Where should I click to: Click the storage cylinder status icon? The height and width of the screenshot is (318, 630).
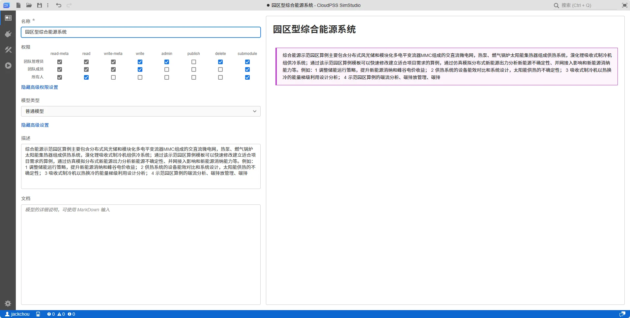(38, 314)
